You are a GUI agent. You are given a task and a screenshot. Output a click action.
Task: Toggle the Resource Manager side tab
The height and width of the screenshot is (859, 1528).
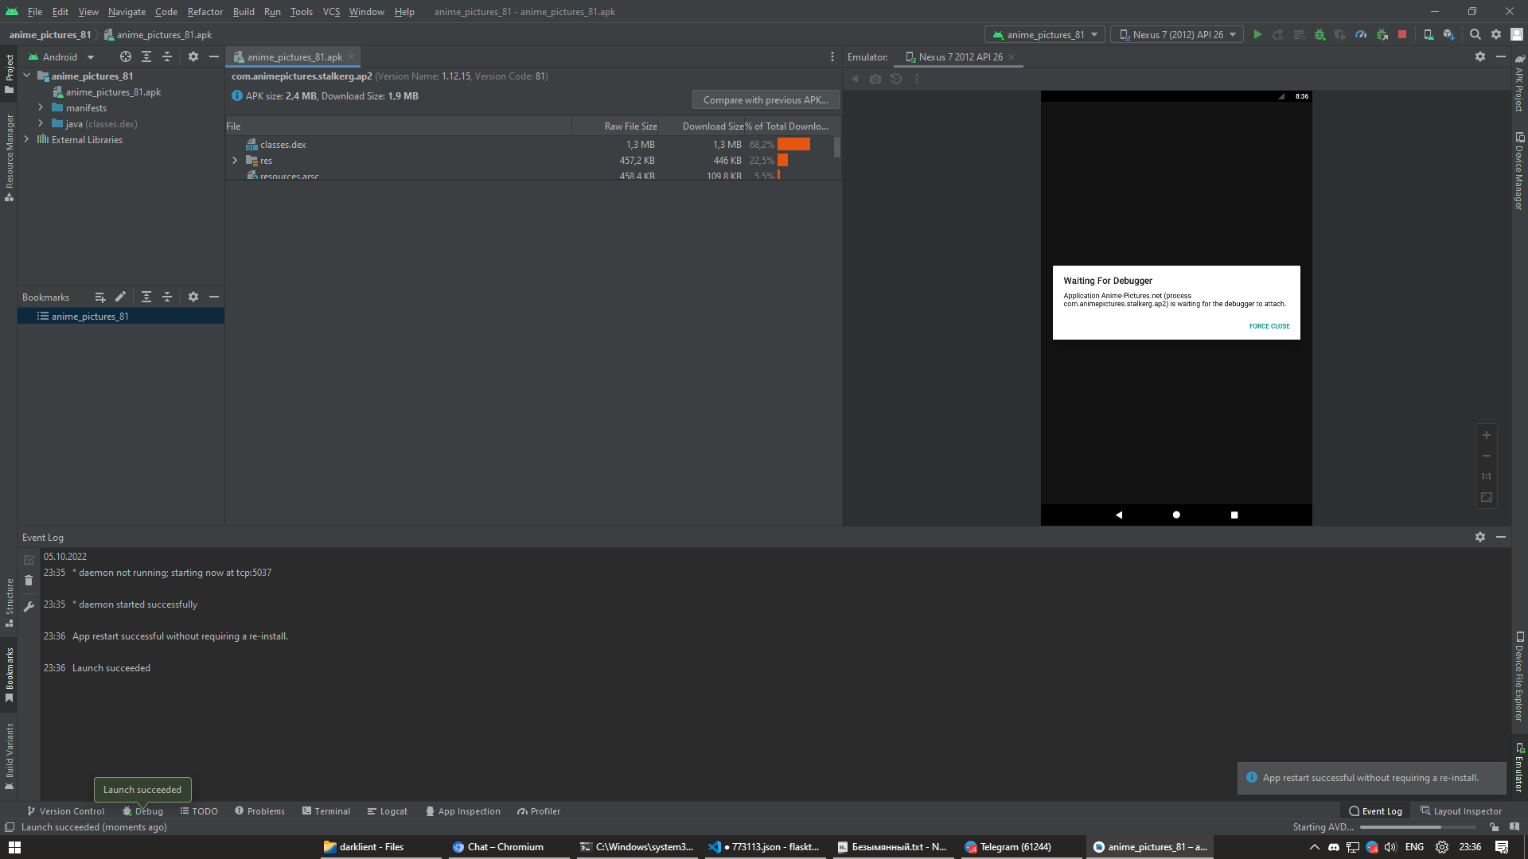point(9,157)
